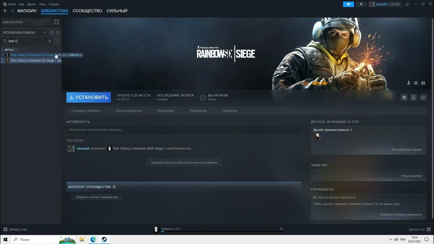Open Поддержка link
The image size is (434, 244).
pos(230,110)
